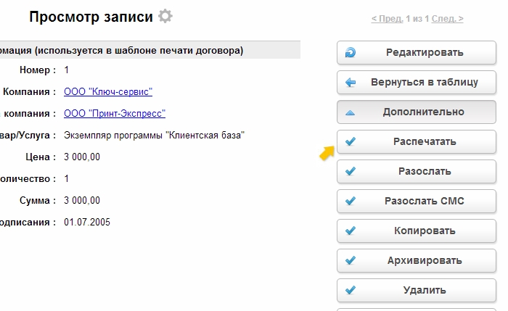Open the ООО "Ключ-сервис" company link
Viewport: 508px width, 311px height.
pos(108,92)
